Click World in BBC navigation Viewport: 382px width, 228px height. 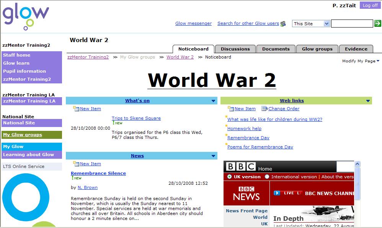(x=260, y=217)
